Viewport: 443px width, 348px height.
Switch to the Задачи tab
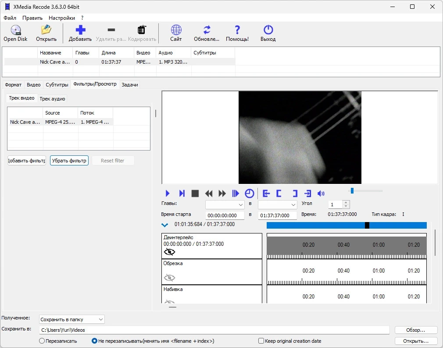(130, 85)
